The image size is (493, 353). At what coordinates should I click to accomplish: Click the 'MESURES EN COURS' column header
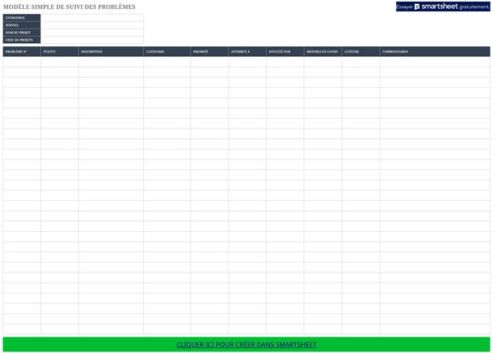tap(323, 51)
